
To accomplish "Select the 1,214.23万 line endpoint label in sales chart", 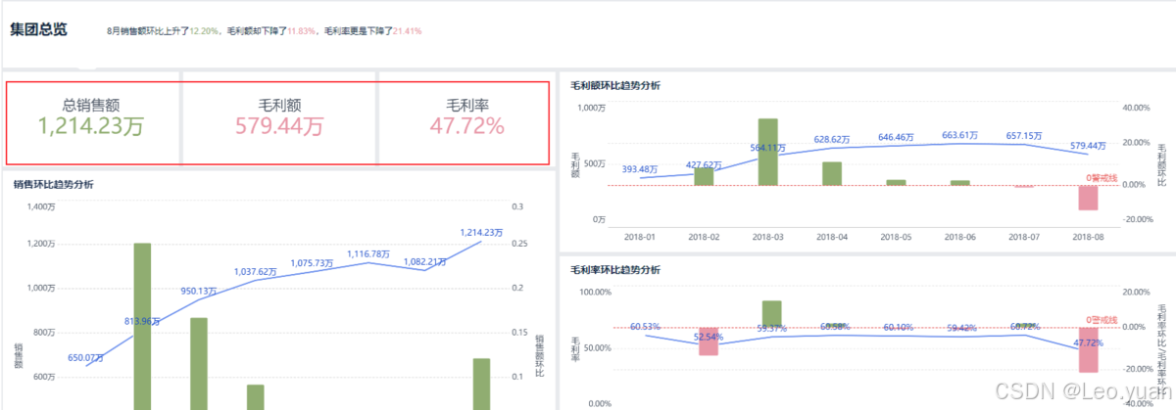I will click(481, 233).
